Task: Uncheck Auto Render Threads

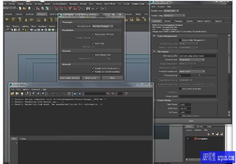Action: coord(93,34)
